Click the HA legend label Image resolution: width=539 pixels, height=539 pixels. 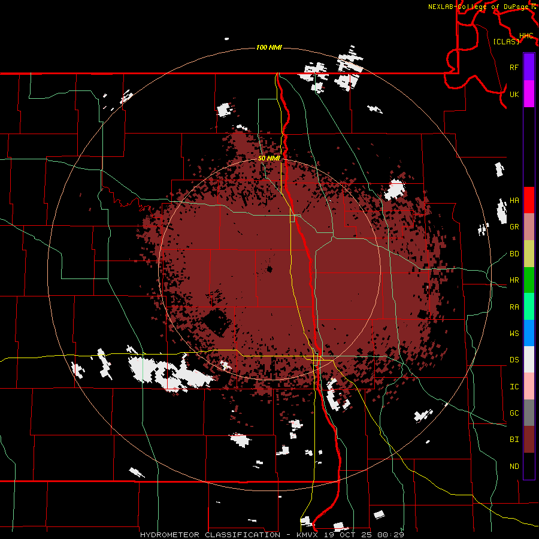pos(514,201)
